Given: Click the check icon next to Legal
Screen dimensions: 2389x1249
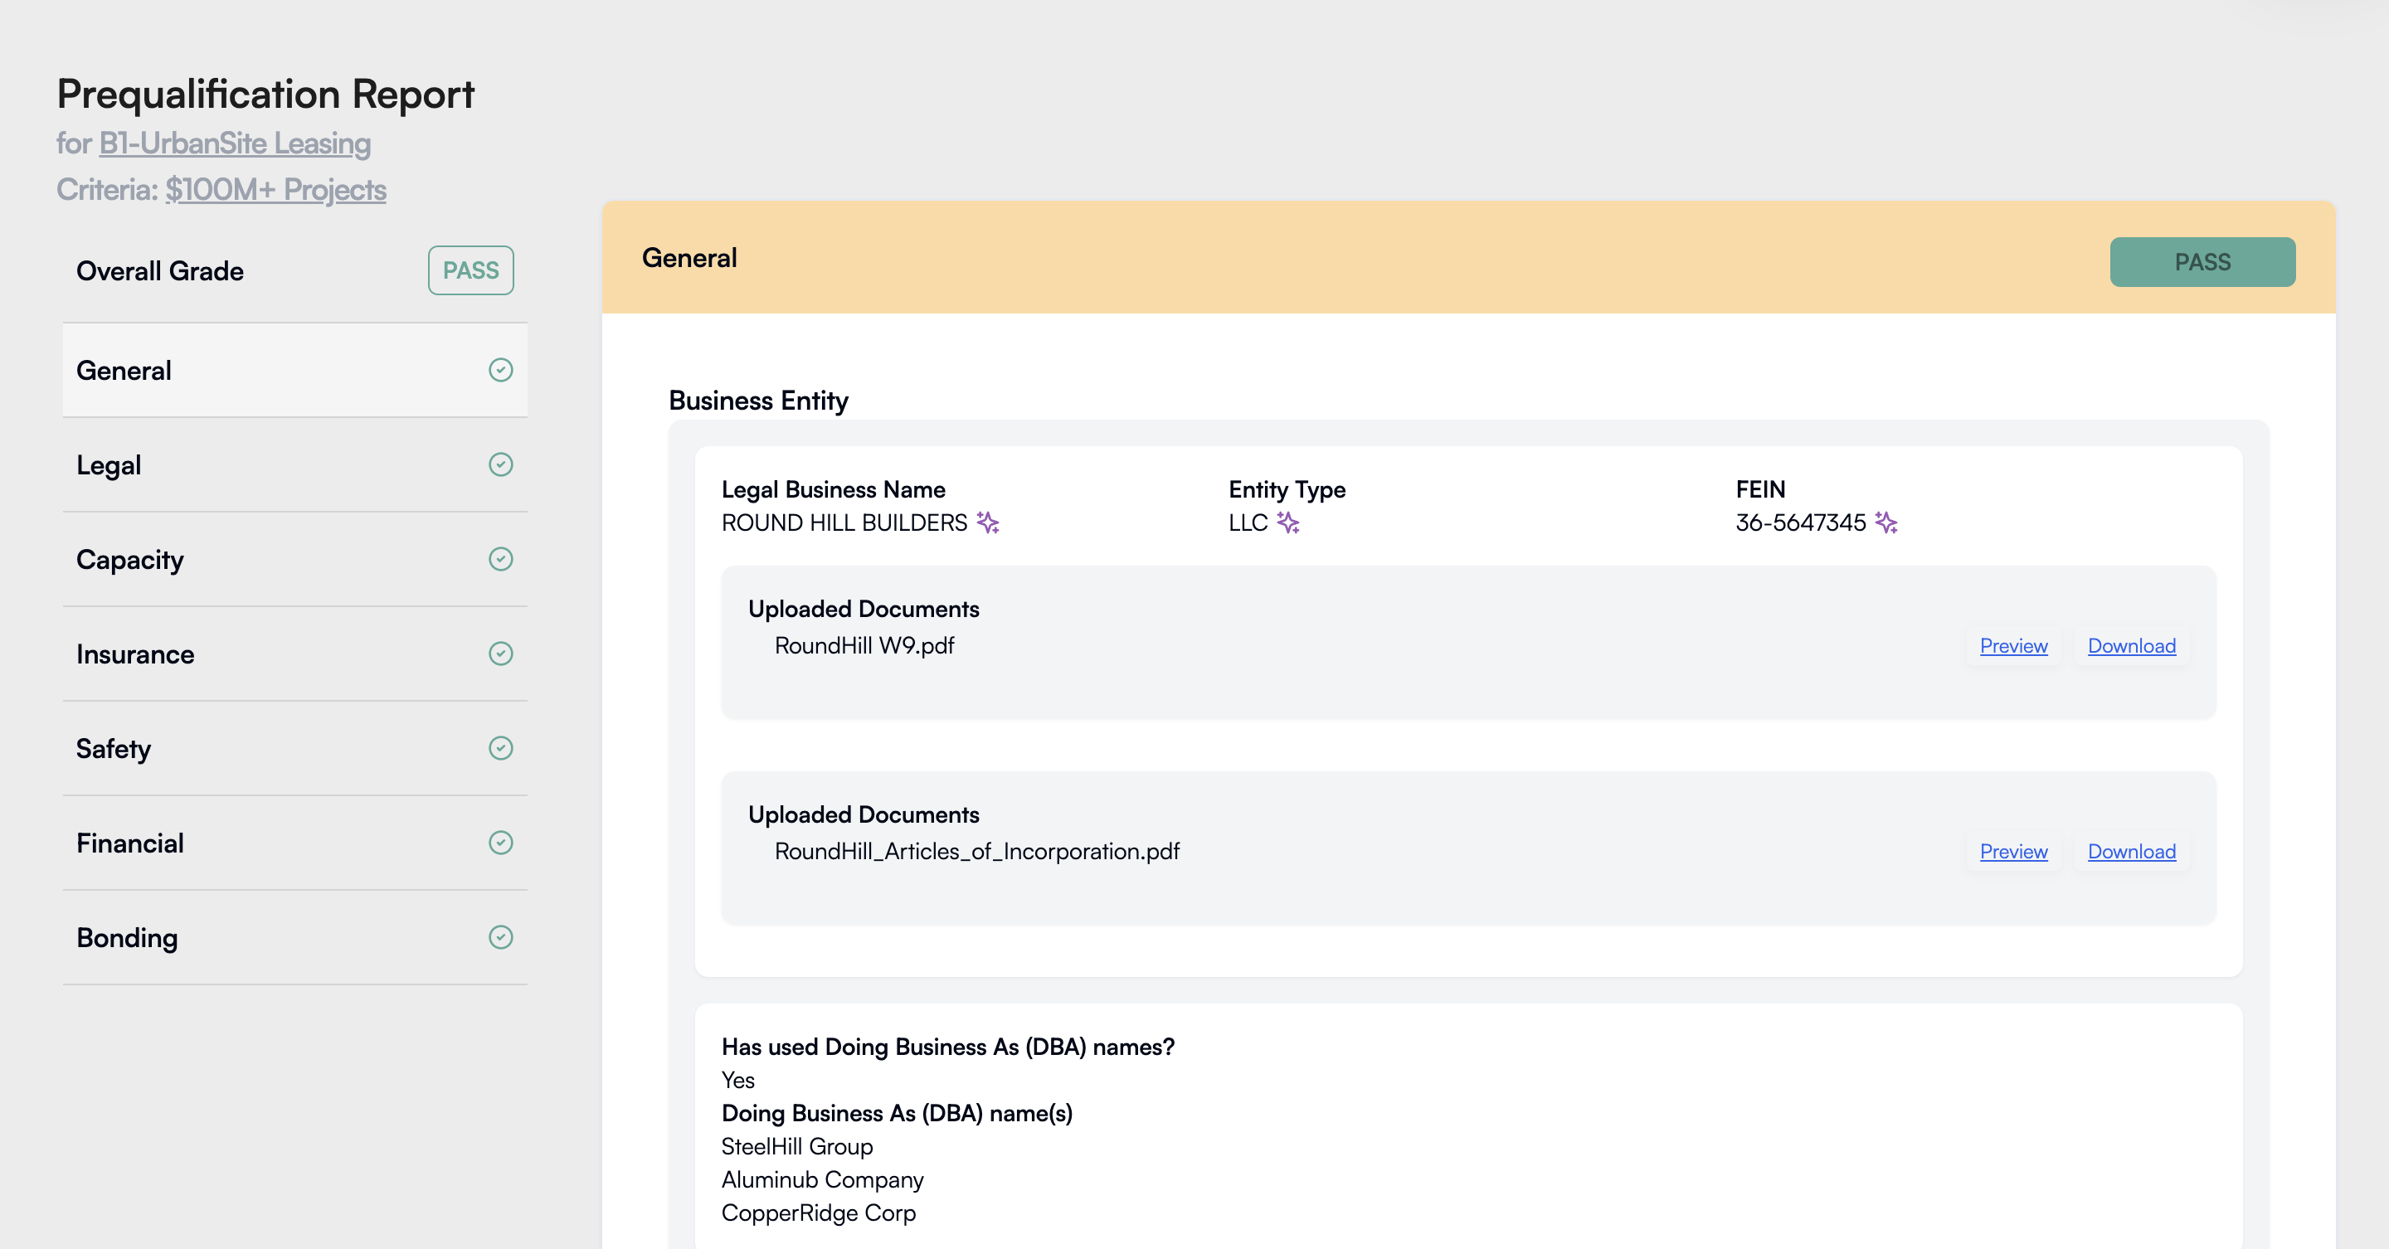Looking at the screenshot, I should pos(501,464).
